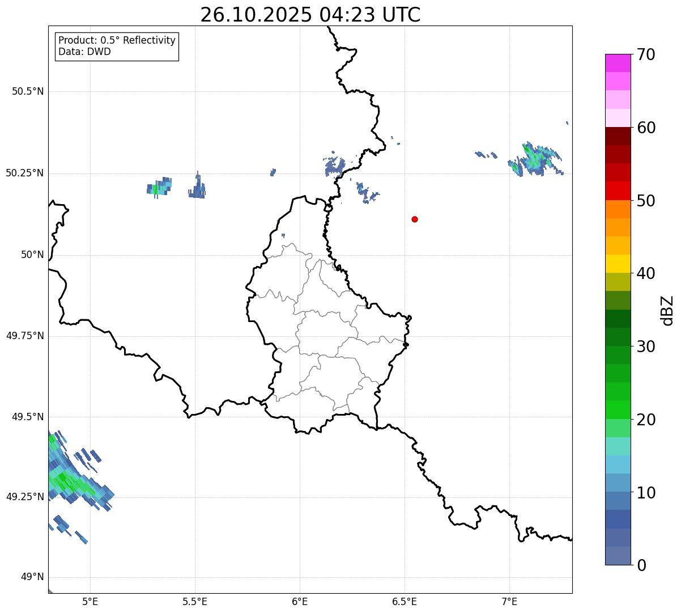Click the 7°E longitude label

click(509, 602)
